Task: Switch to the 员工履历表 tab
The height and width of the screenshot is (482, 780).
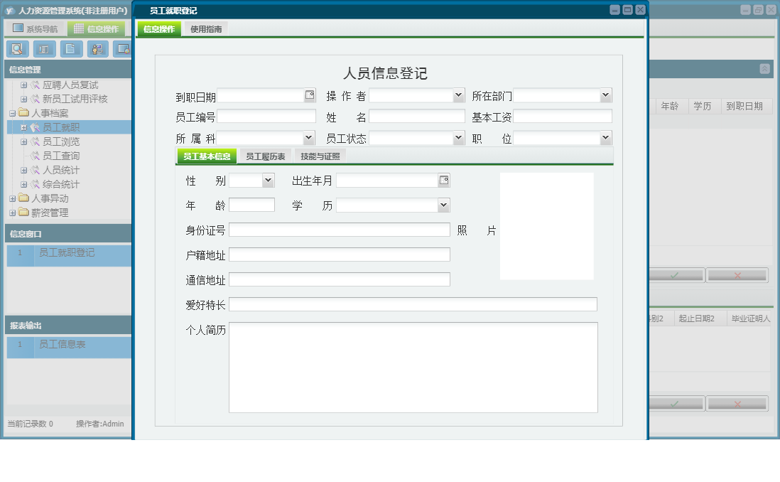Action: point(264,155)
